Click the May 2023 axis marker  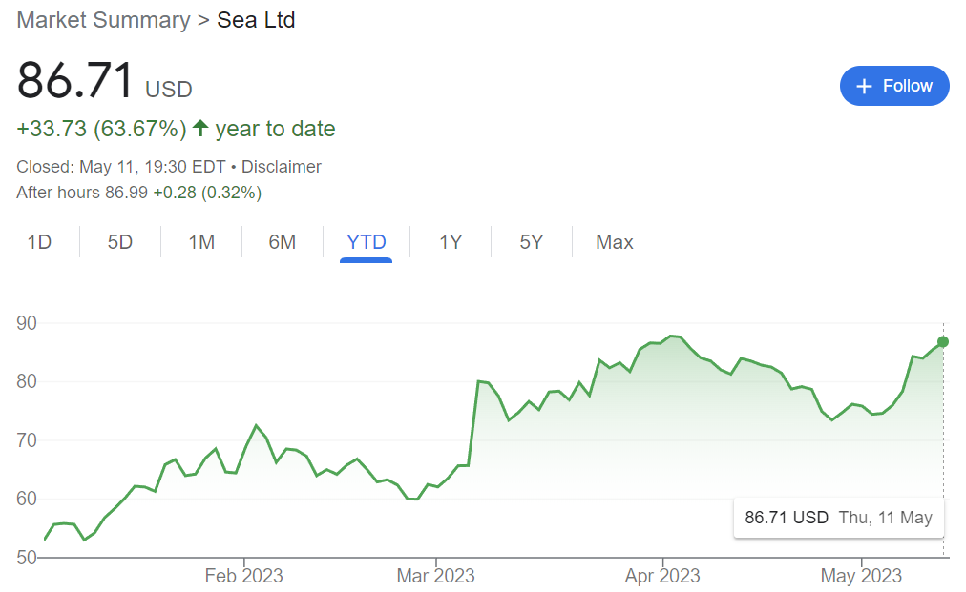(861, 576)
